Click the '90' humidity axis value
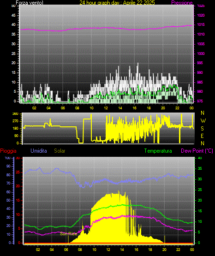Screen dimensions: 215x256 click(x=8, y=166)
